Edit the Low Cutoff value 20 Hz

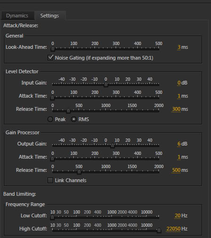pyautogui.click(x=178, y=215)
